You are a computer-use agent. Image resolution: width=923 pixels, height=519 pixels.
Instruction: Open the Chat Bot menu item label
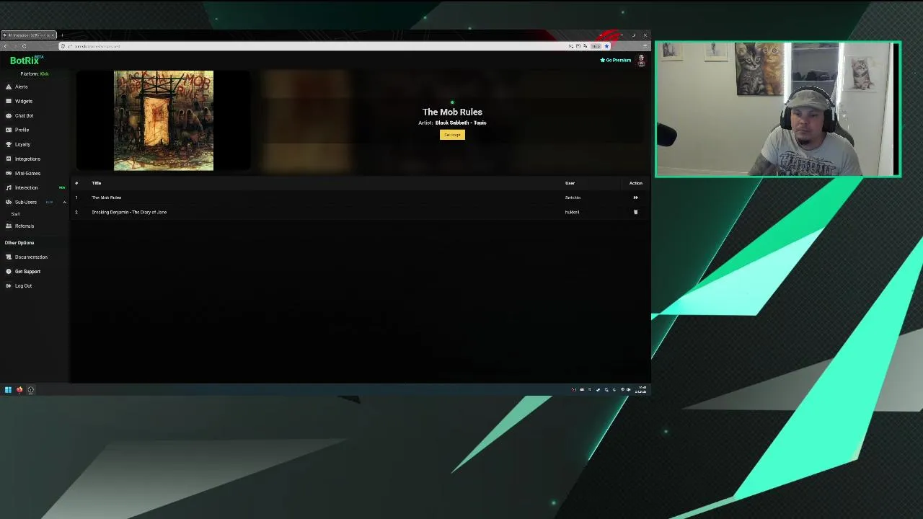point(24,115)
